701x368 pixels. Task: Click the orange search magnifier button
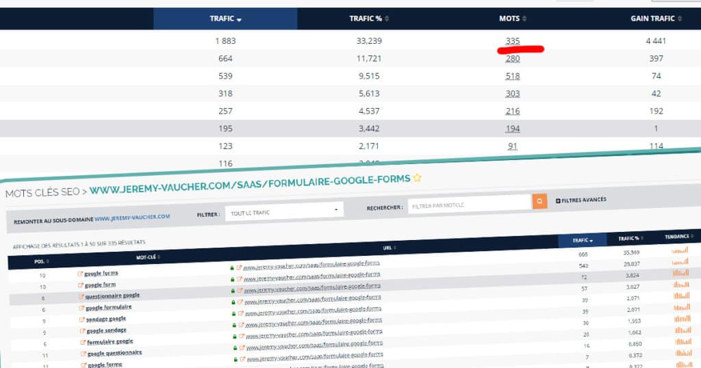pyautogui.click(x=539, y=201)
